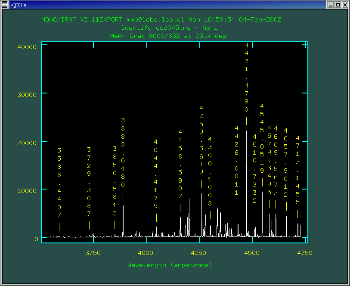
Task: Click the Wavelength (angstroms) axis title
Action: 170,265
